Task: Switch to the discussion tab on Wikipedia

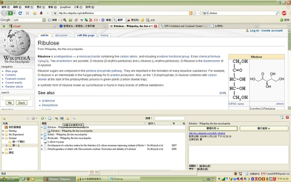Action: click(62, 35)
